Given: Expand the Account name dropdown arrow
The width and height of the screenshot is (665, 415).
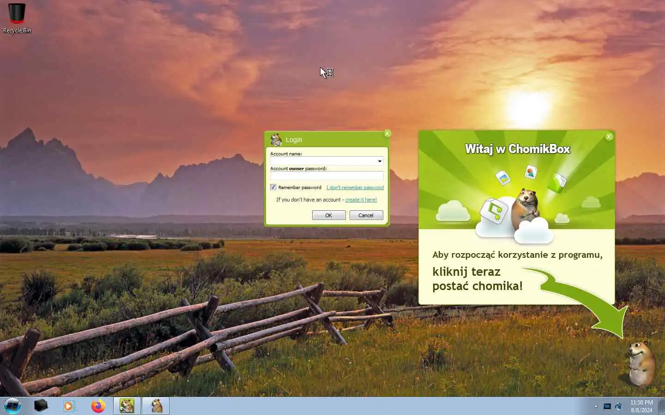Looking at the screenshot, I should click(380, 161).
